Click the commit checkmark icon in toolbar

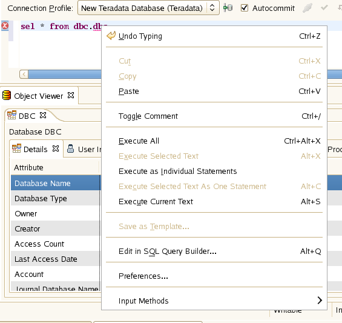coord(324,8)
